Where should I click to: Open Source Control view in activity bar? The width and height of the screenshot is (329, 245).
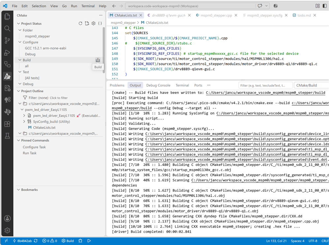click(7, 40)
